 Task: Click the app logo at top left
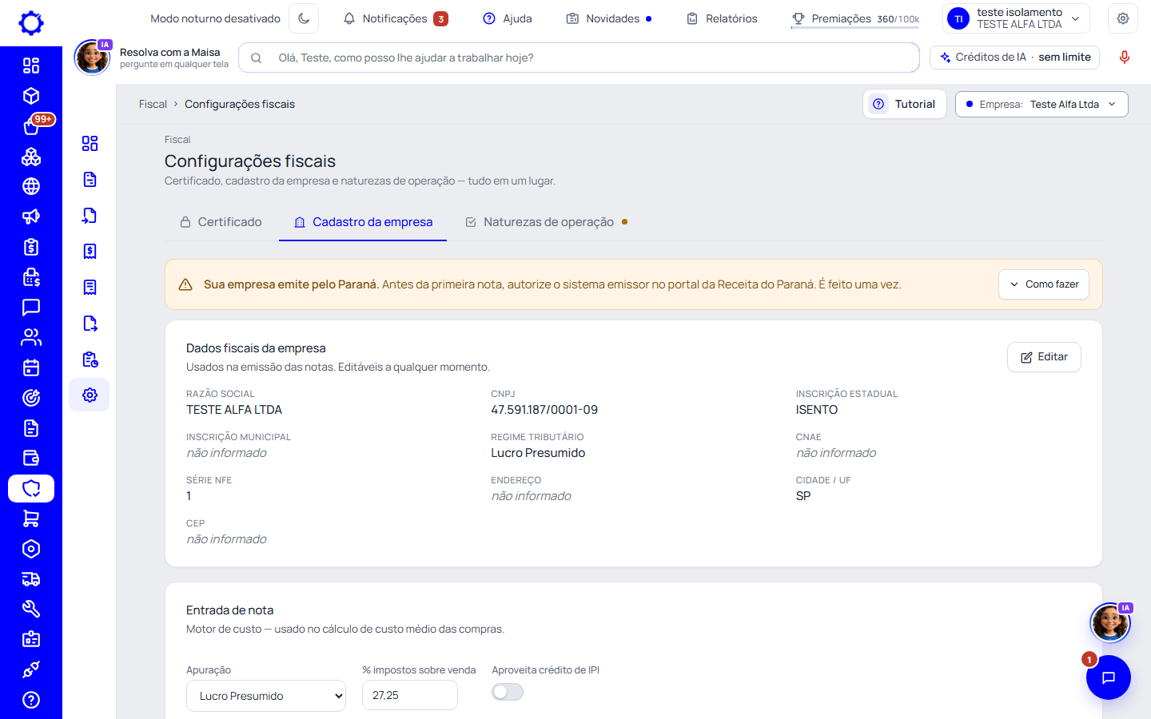(x=31, y=23)
